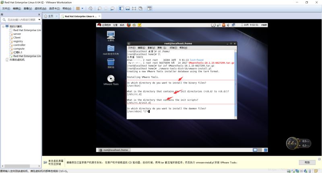Click the pause virtual machine button
This screenshot has width=322, height=173.
click(77, 8)
